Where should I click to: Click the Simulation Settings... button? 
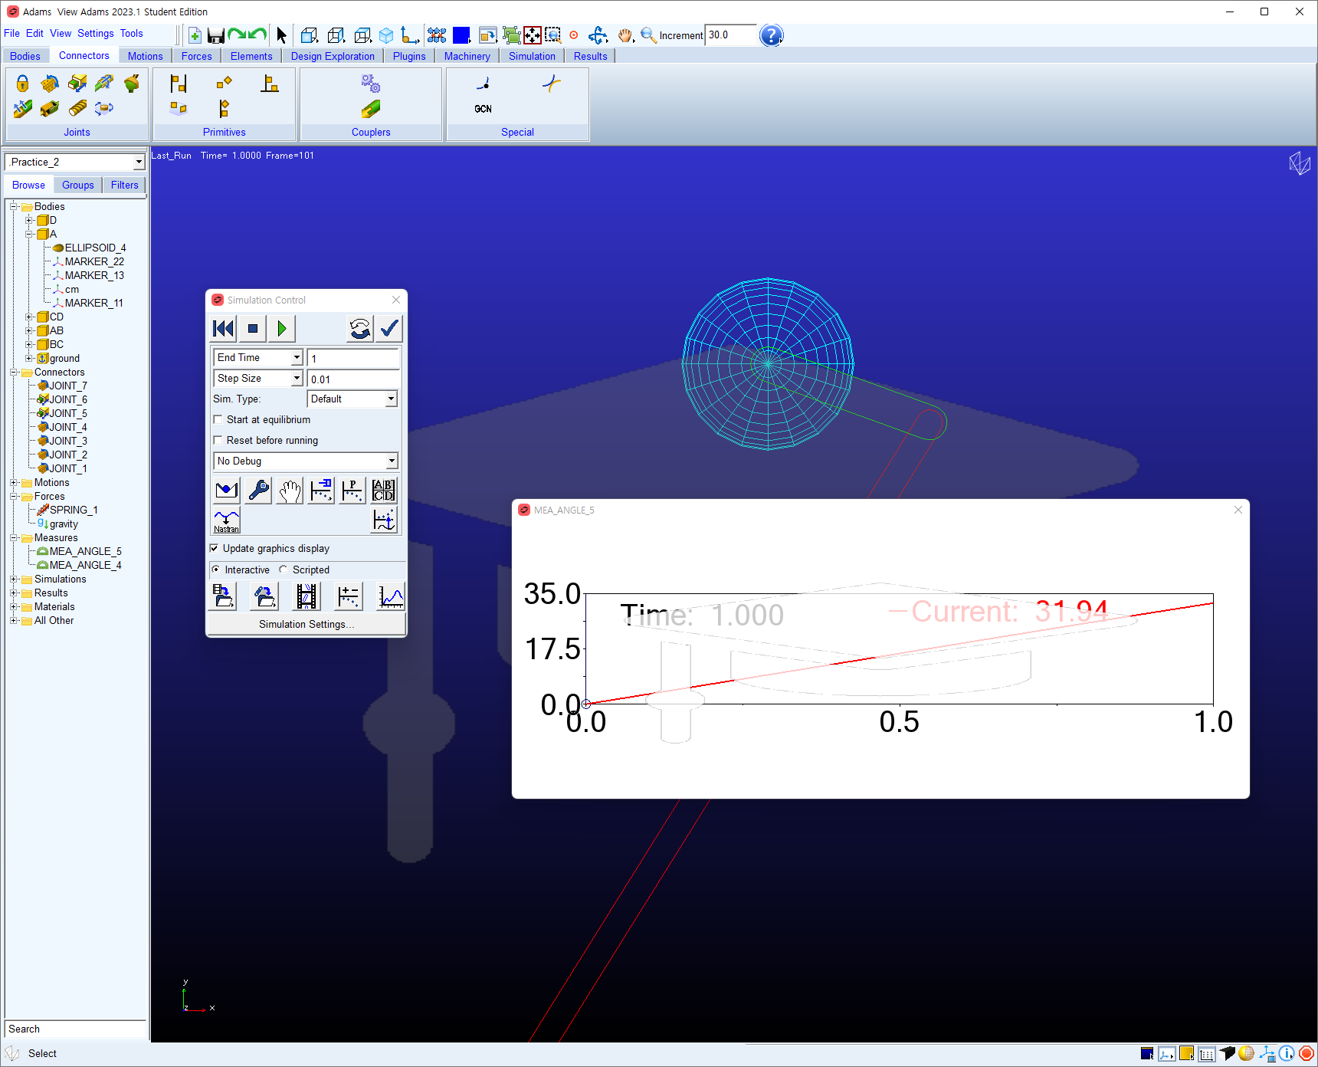point(306,624)
